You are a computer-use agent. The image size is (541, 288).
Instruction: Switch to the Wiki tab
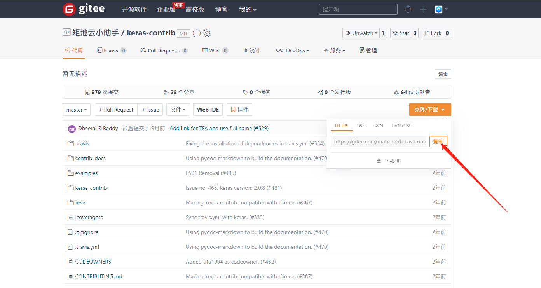coord(215,51)
